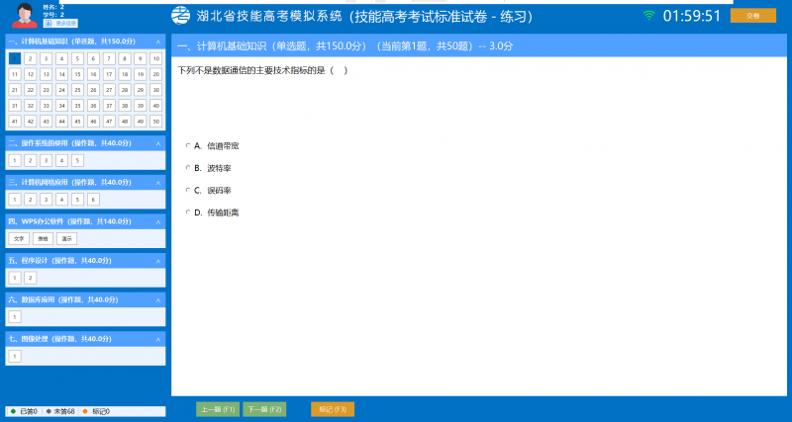Click the 误码率 answer text
The height and width of the screenshot is (422, 792).
coord(219,191)
